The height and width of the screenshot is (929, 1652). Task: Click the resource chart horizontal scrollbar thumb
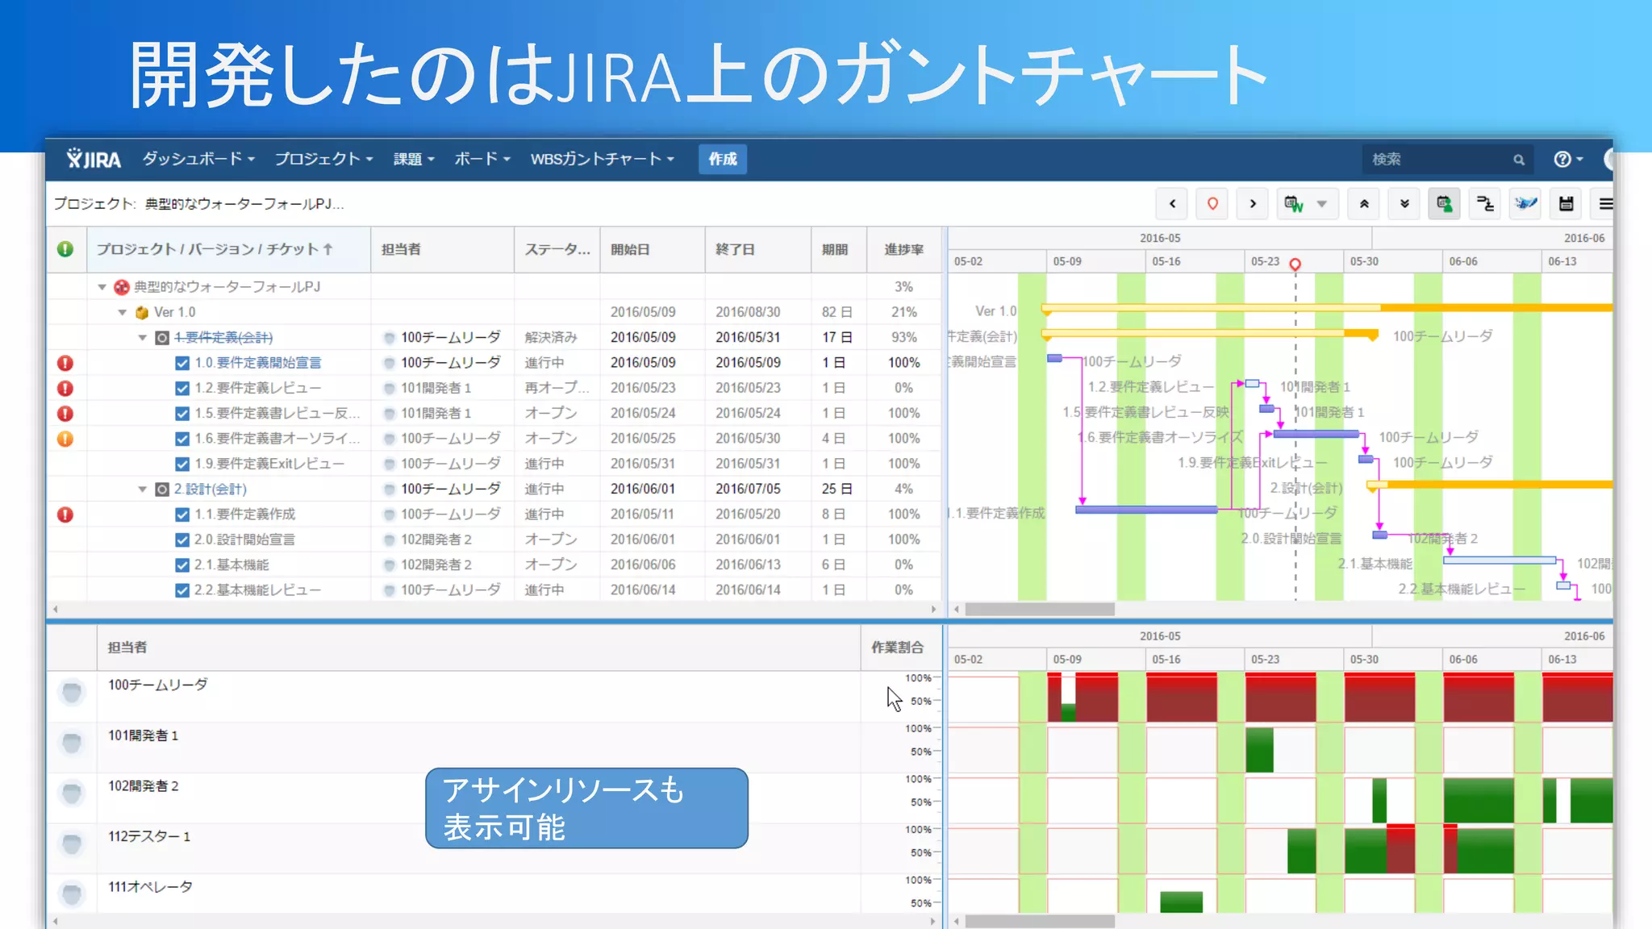point(1040,921)
